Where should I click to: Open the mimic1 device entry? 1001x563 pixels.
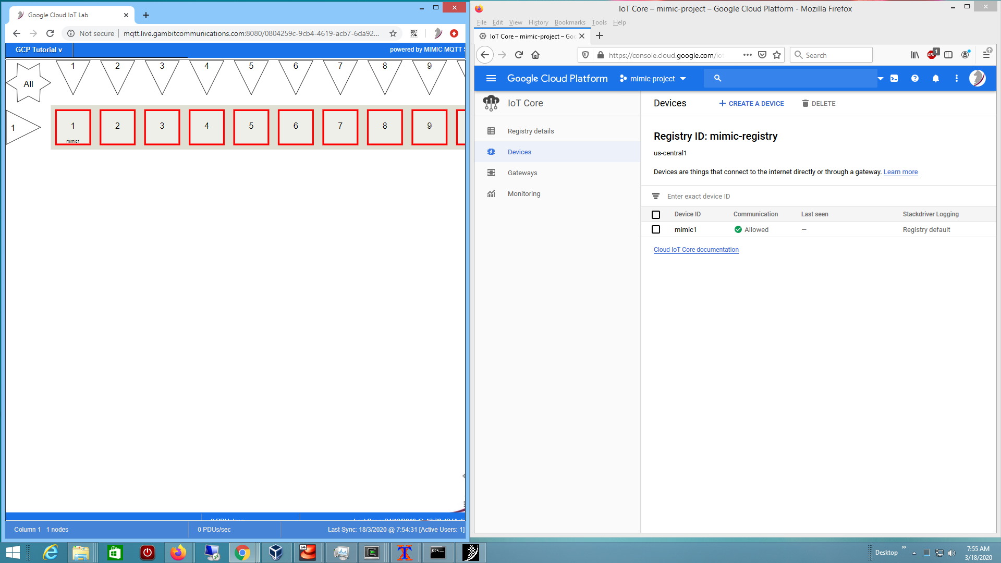pos(685,230)
